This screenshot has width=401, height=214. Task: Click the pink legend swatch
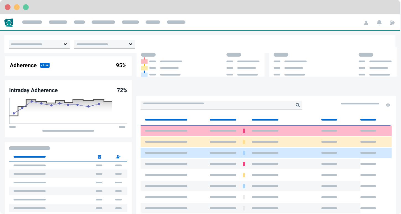click(144, 61)
